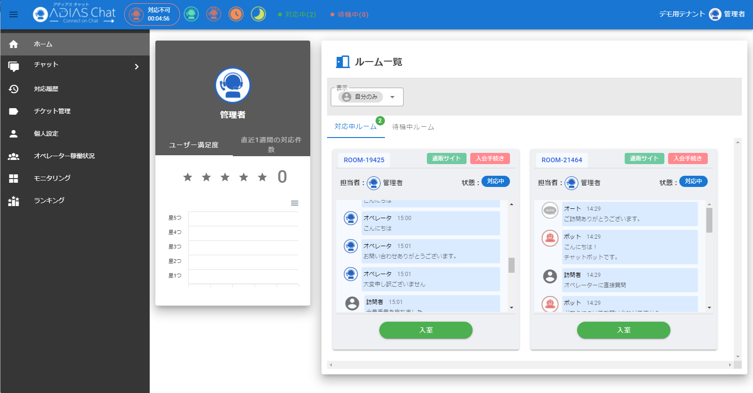753x393 pixels.
Task: Click 入室 button for ROOM-19425
Action: coord(425,330)
